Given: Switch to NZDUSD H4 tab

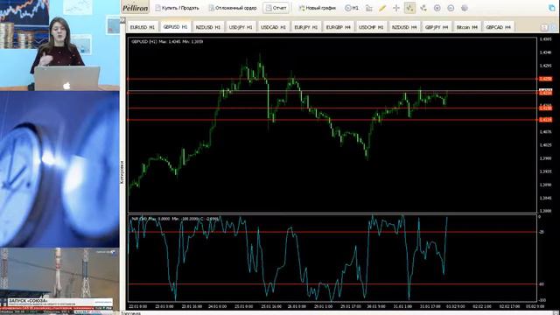Looking at the screenshot, I should pyautogui.click(x=404, y=27).
